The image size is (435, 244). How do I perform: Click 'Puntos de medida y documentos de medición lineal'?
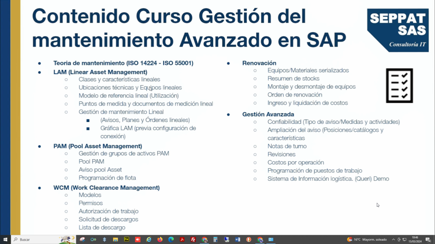pos(146,104)
